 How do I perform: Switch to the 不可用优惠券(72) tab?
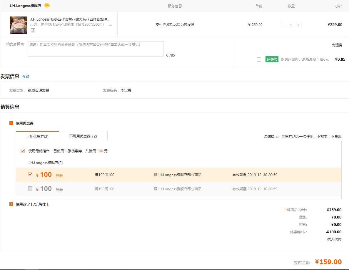click(83, 136)
